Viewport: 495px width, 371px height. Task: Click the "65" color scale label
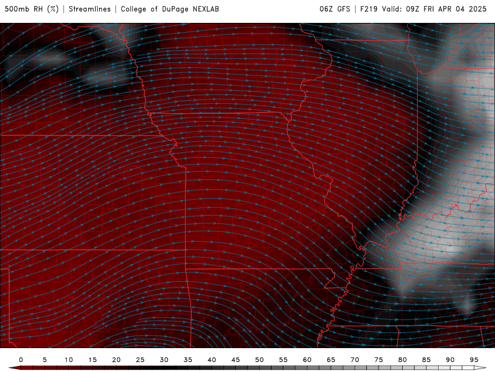pos(331,360)
